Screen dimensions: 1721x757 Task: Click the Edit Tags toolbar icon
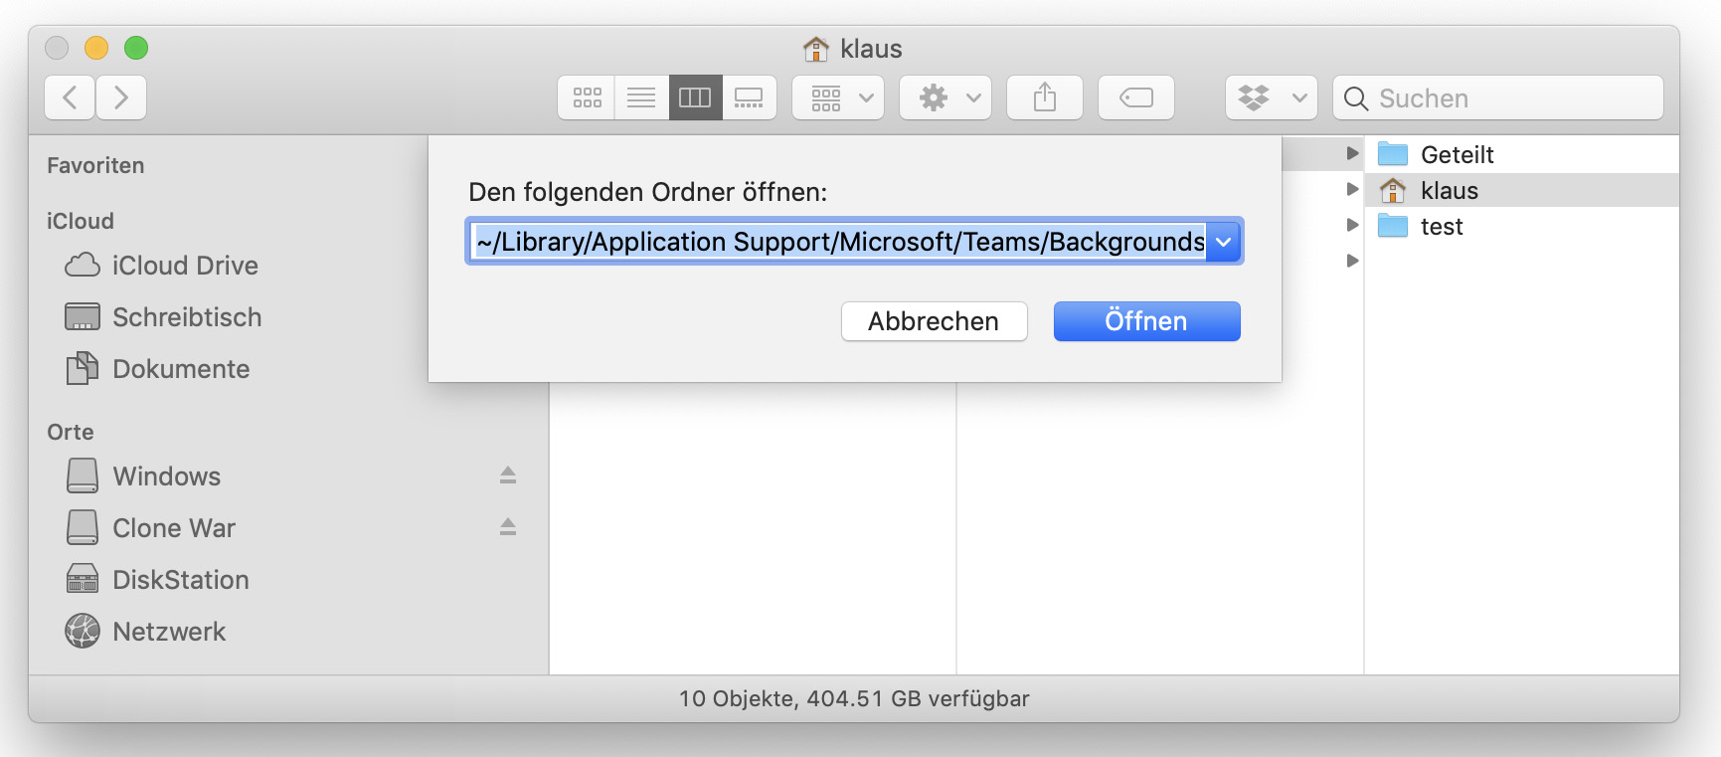1135,97
